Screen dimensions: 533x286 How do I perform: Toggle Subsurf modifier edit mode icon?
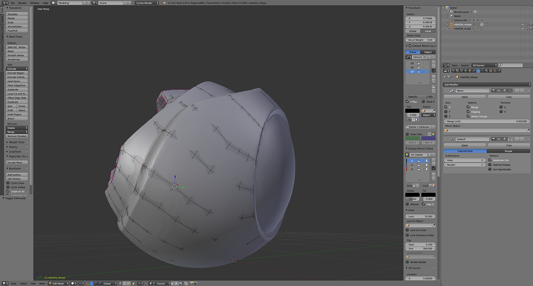tap(504, 139)
